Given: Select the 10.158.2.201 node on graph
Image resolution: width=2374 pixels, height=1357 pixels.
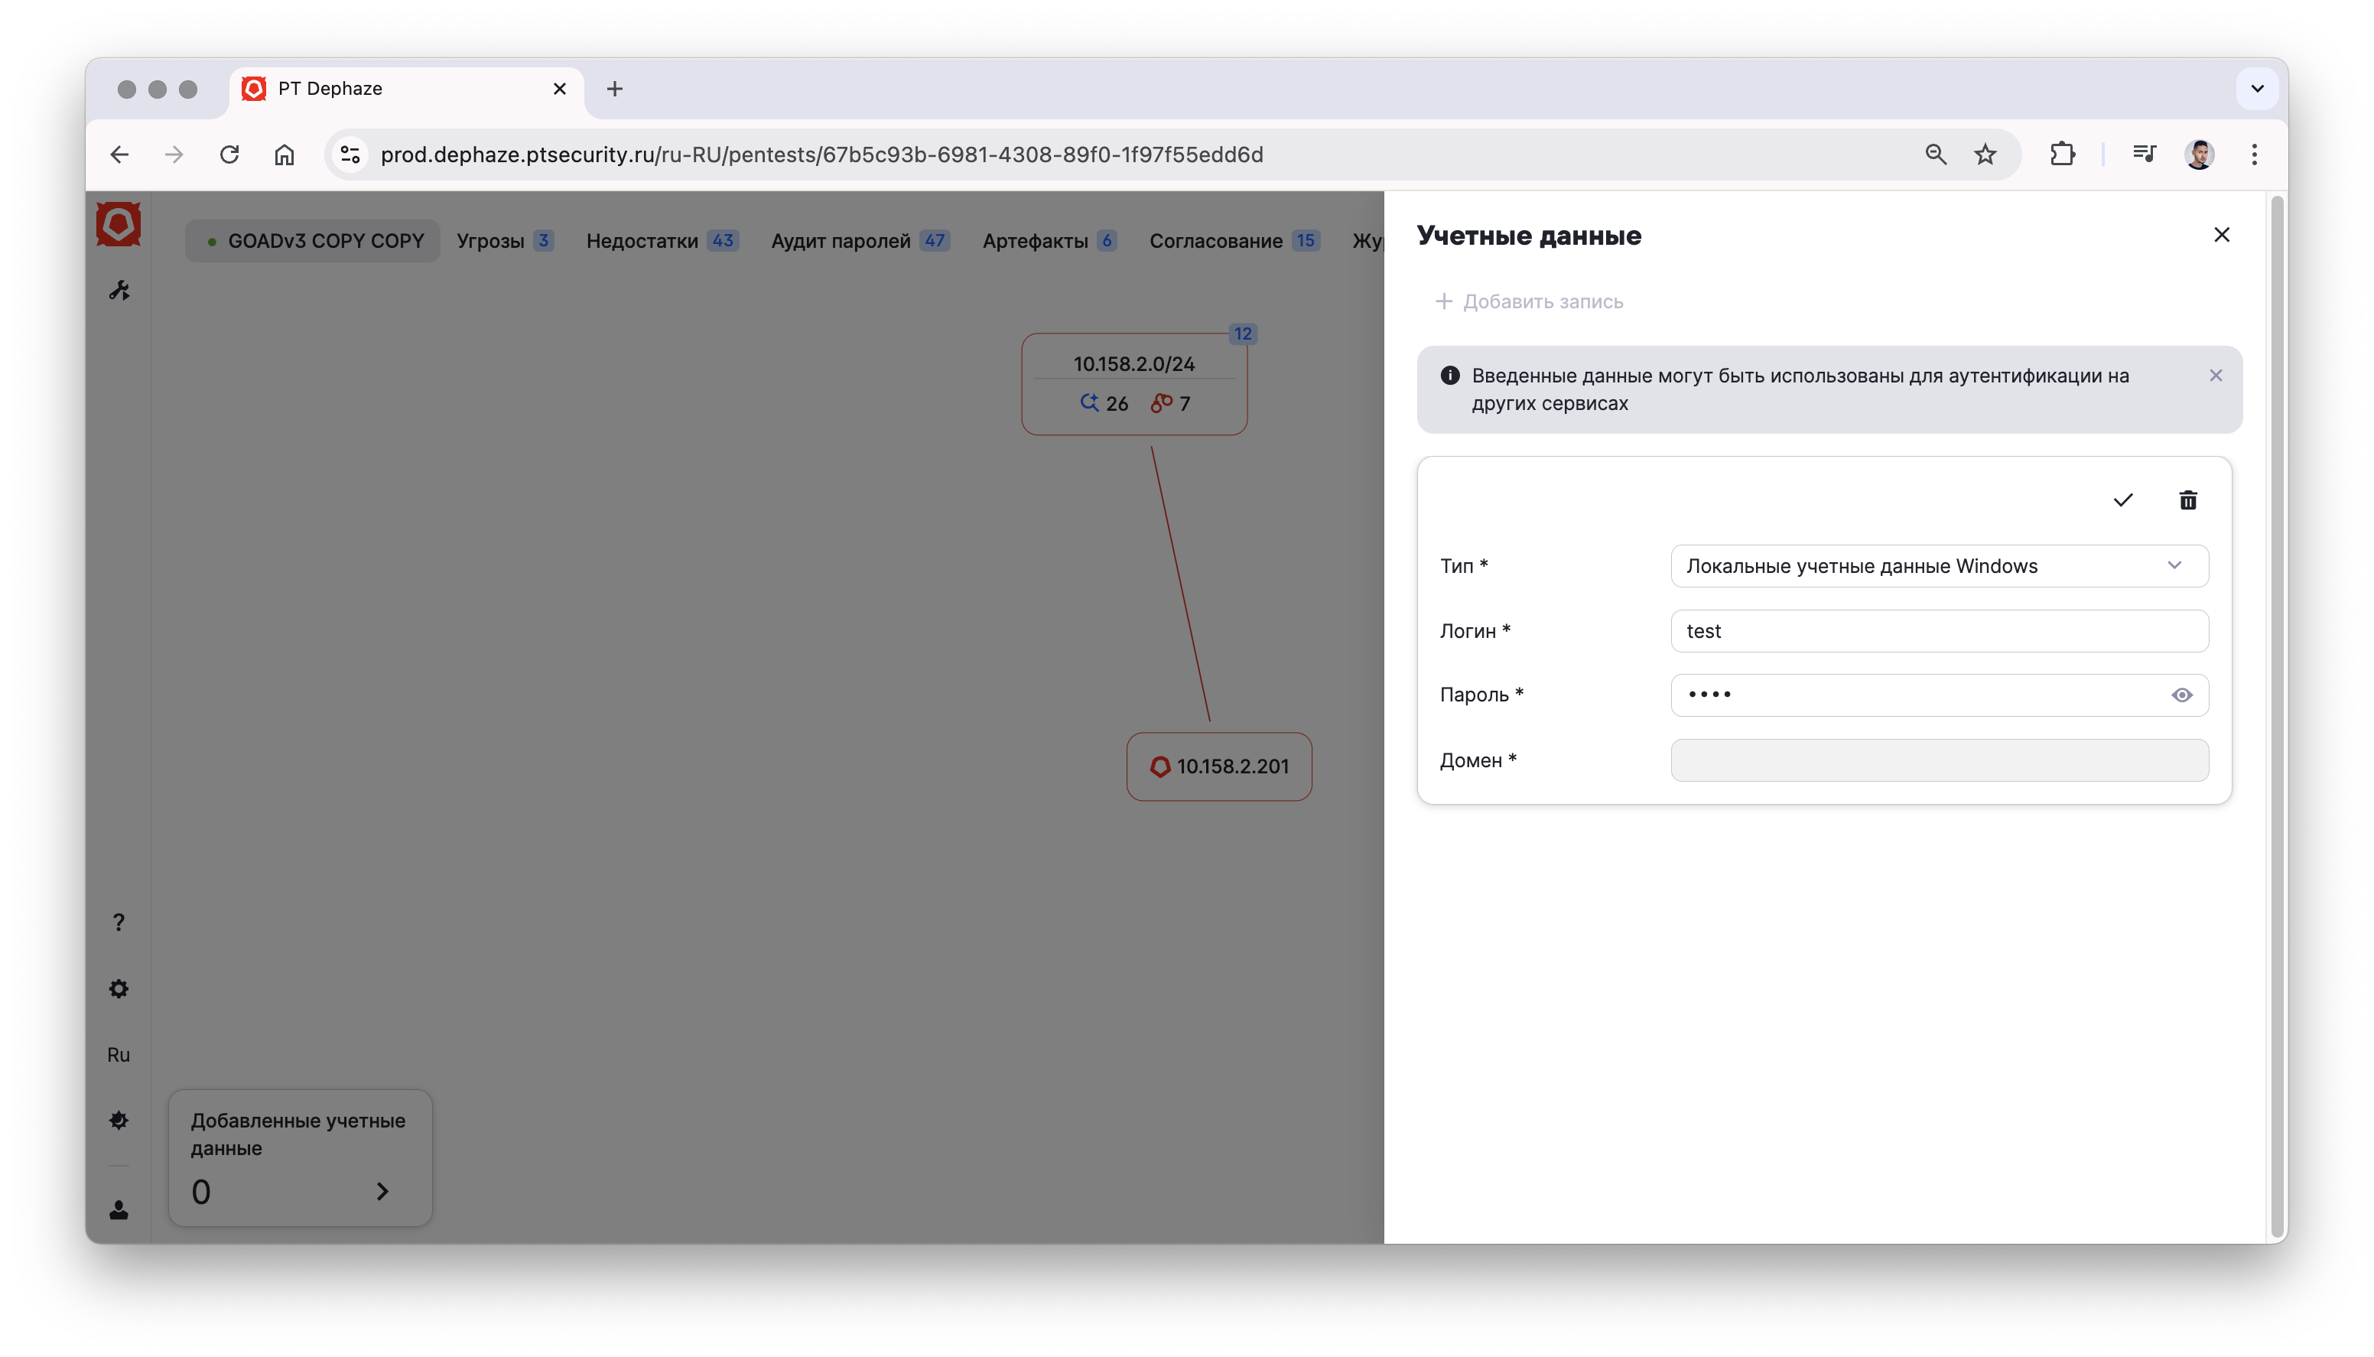Looking at the screenshot, I should point(1218,766).
